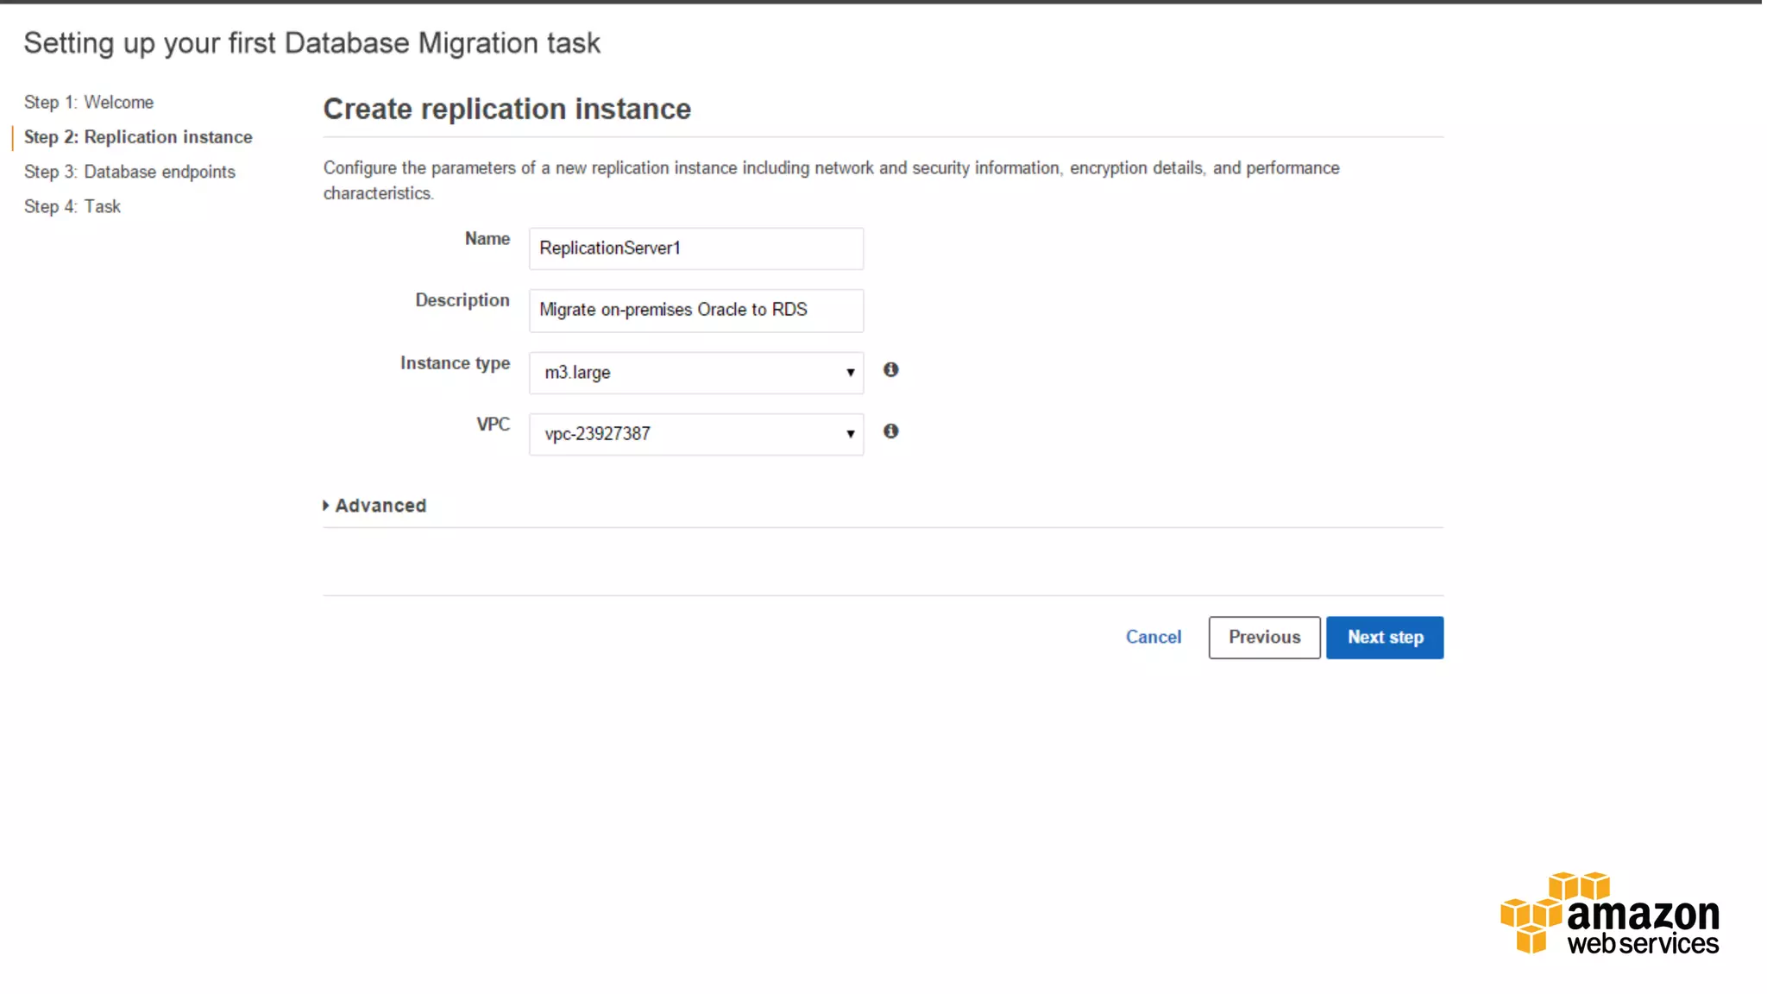Click the Create replication instance heading
This screenshot has width=1767, height=994.
[506, 110]
